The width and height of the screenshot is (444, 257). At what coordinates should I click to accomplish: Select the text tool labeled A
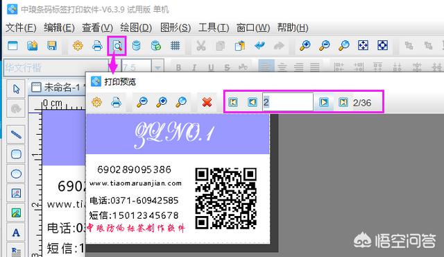16,233
